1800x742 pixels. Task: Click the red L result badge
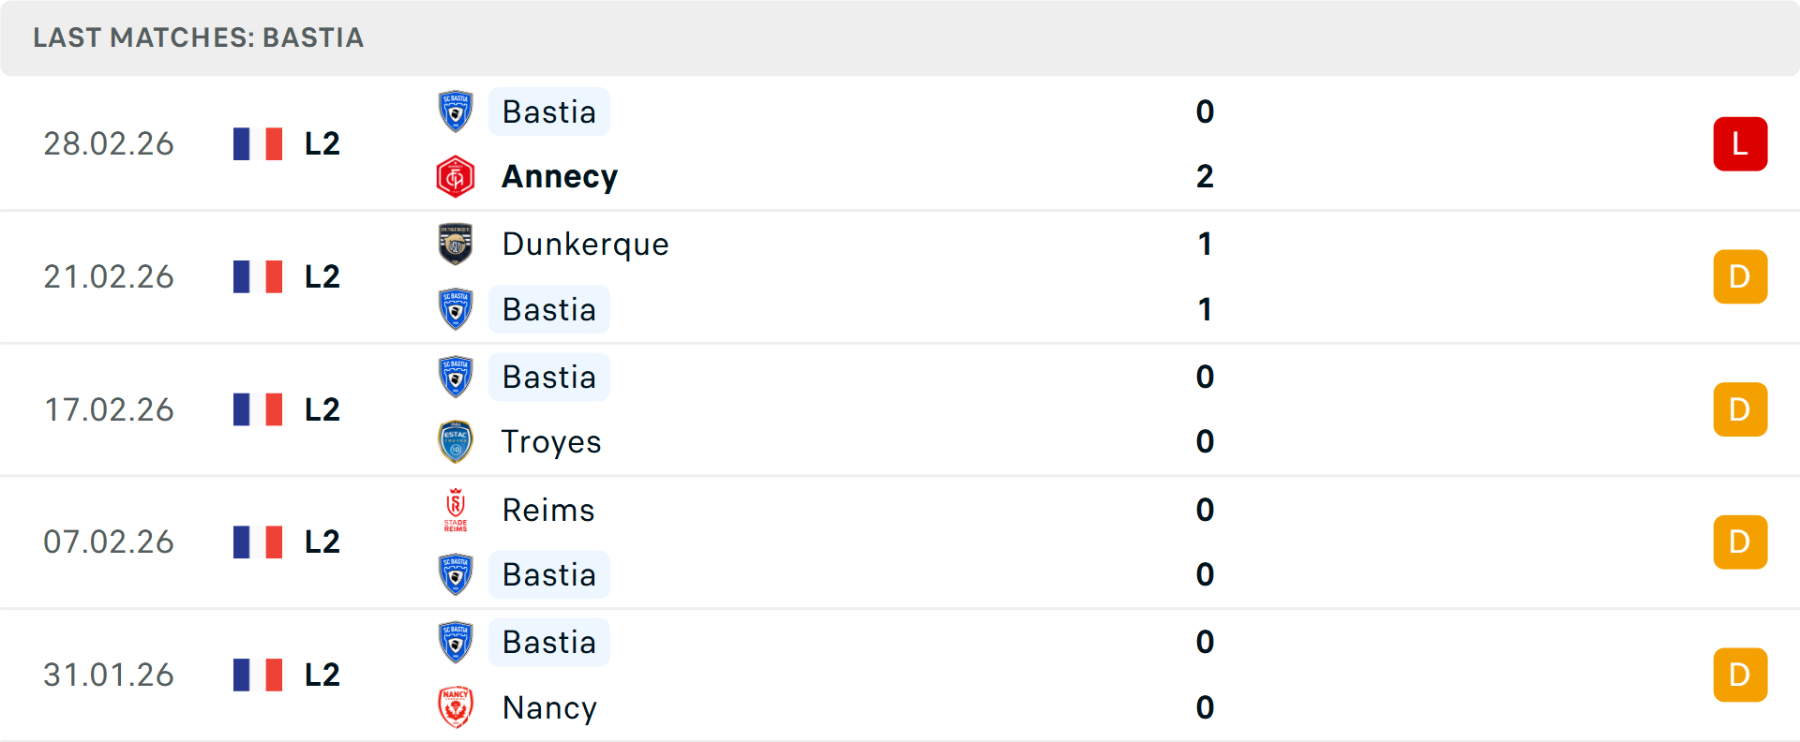click(1740, 143)
